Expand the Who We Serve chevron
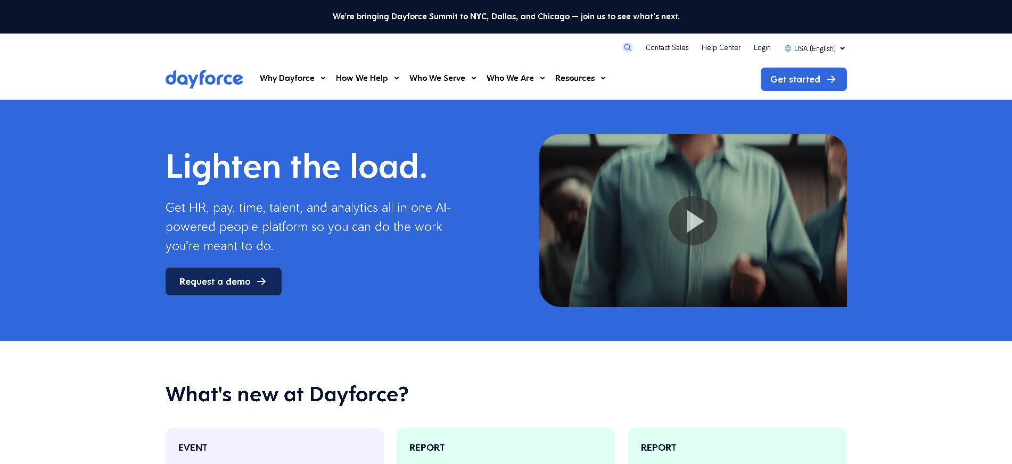 coord(474,78)
